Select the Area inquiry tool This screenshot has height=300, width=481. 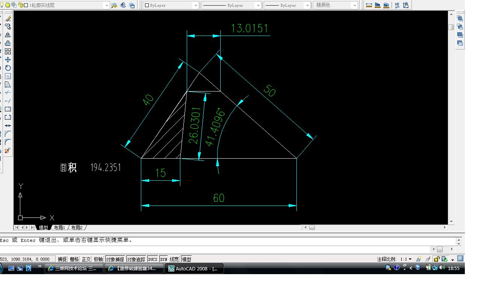[x=378, y=5]
